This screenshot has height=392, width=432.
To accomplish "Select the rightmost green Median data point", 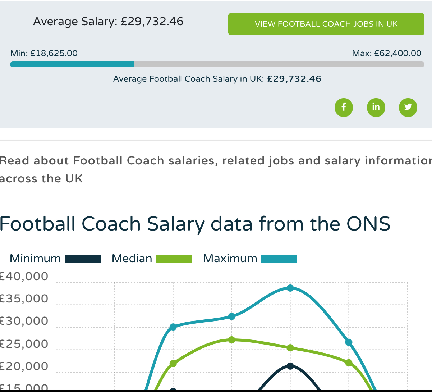I will pos(349,363).
